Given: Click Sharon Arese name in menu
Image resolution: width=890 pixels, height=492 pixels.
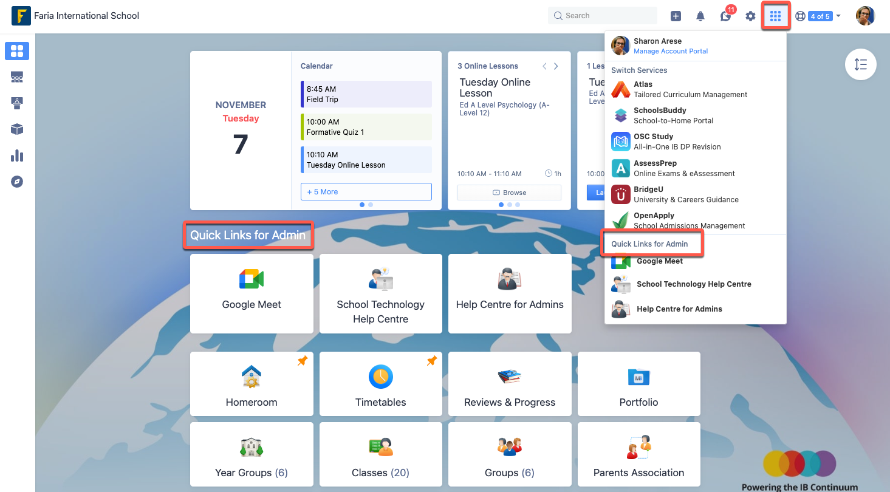Looking at the screenshot, I should pyautogui.click(x=657, y=41).
